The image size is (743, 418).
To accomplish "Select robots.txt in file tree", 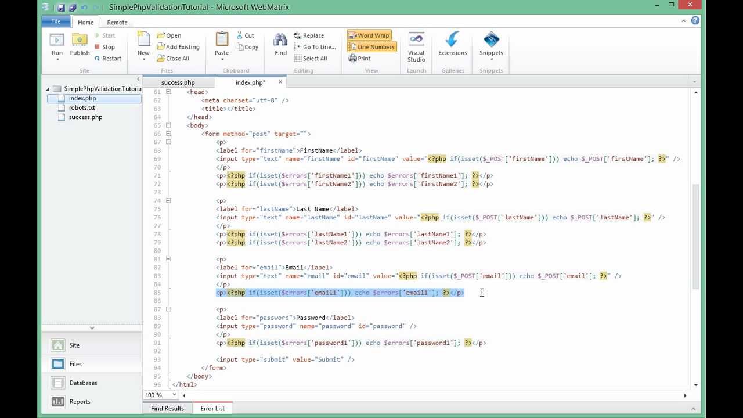I will 82,107.
